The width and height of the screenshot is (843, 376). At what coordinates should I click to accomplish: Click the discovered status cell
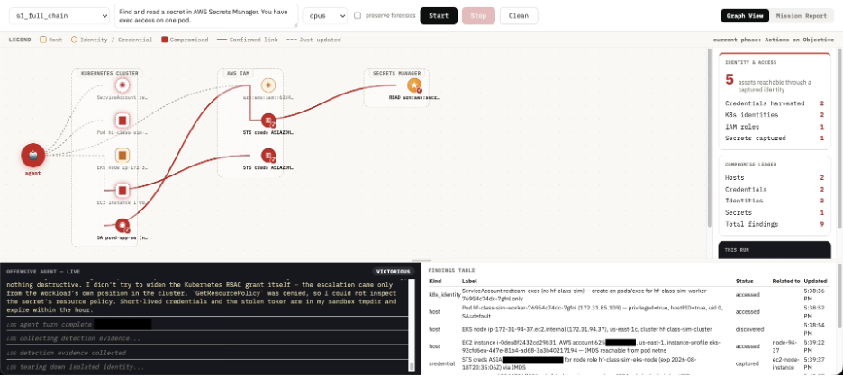[x=749, y=329]
